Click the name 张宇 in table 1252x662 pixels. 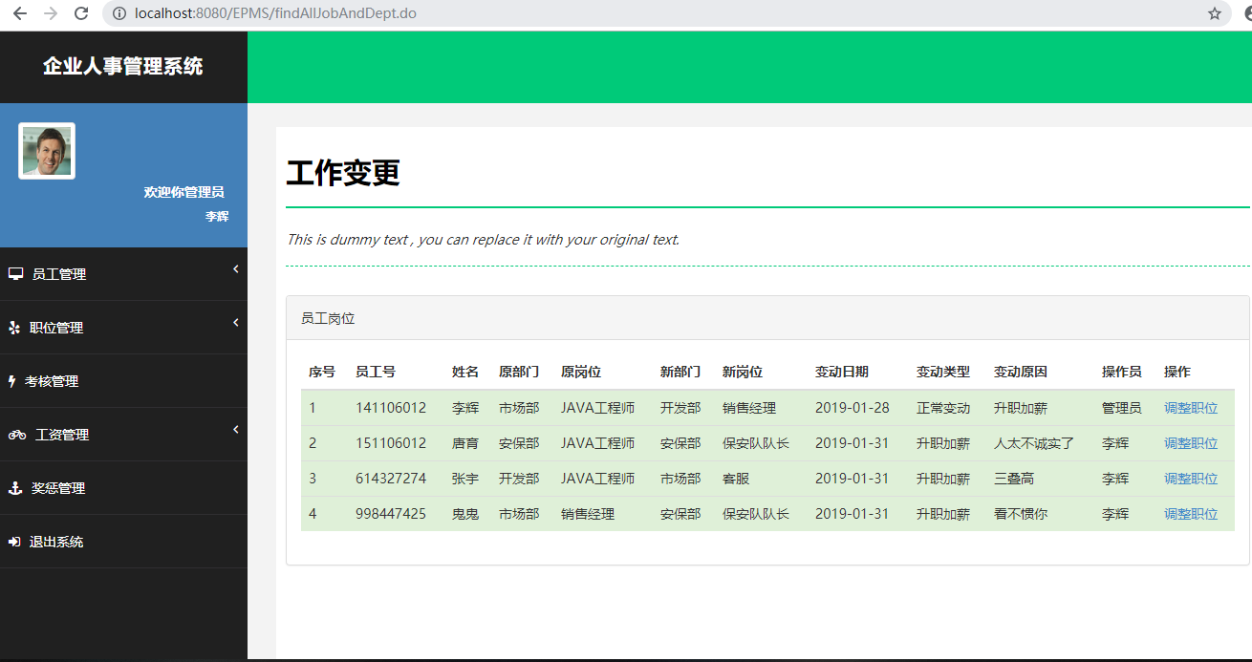point(465,479)
